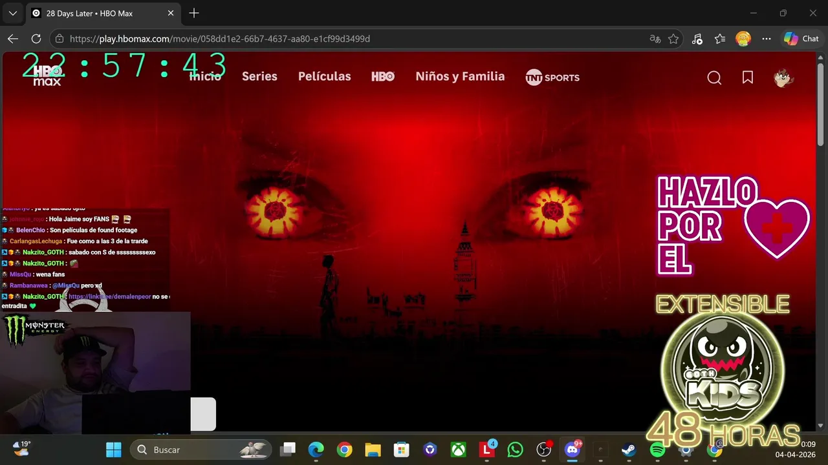Image resolution: width=828 pixels, height=465 pixels.
Task: View site information lock icon
Action: tap(60, 39)
